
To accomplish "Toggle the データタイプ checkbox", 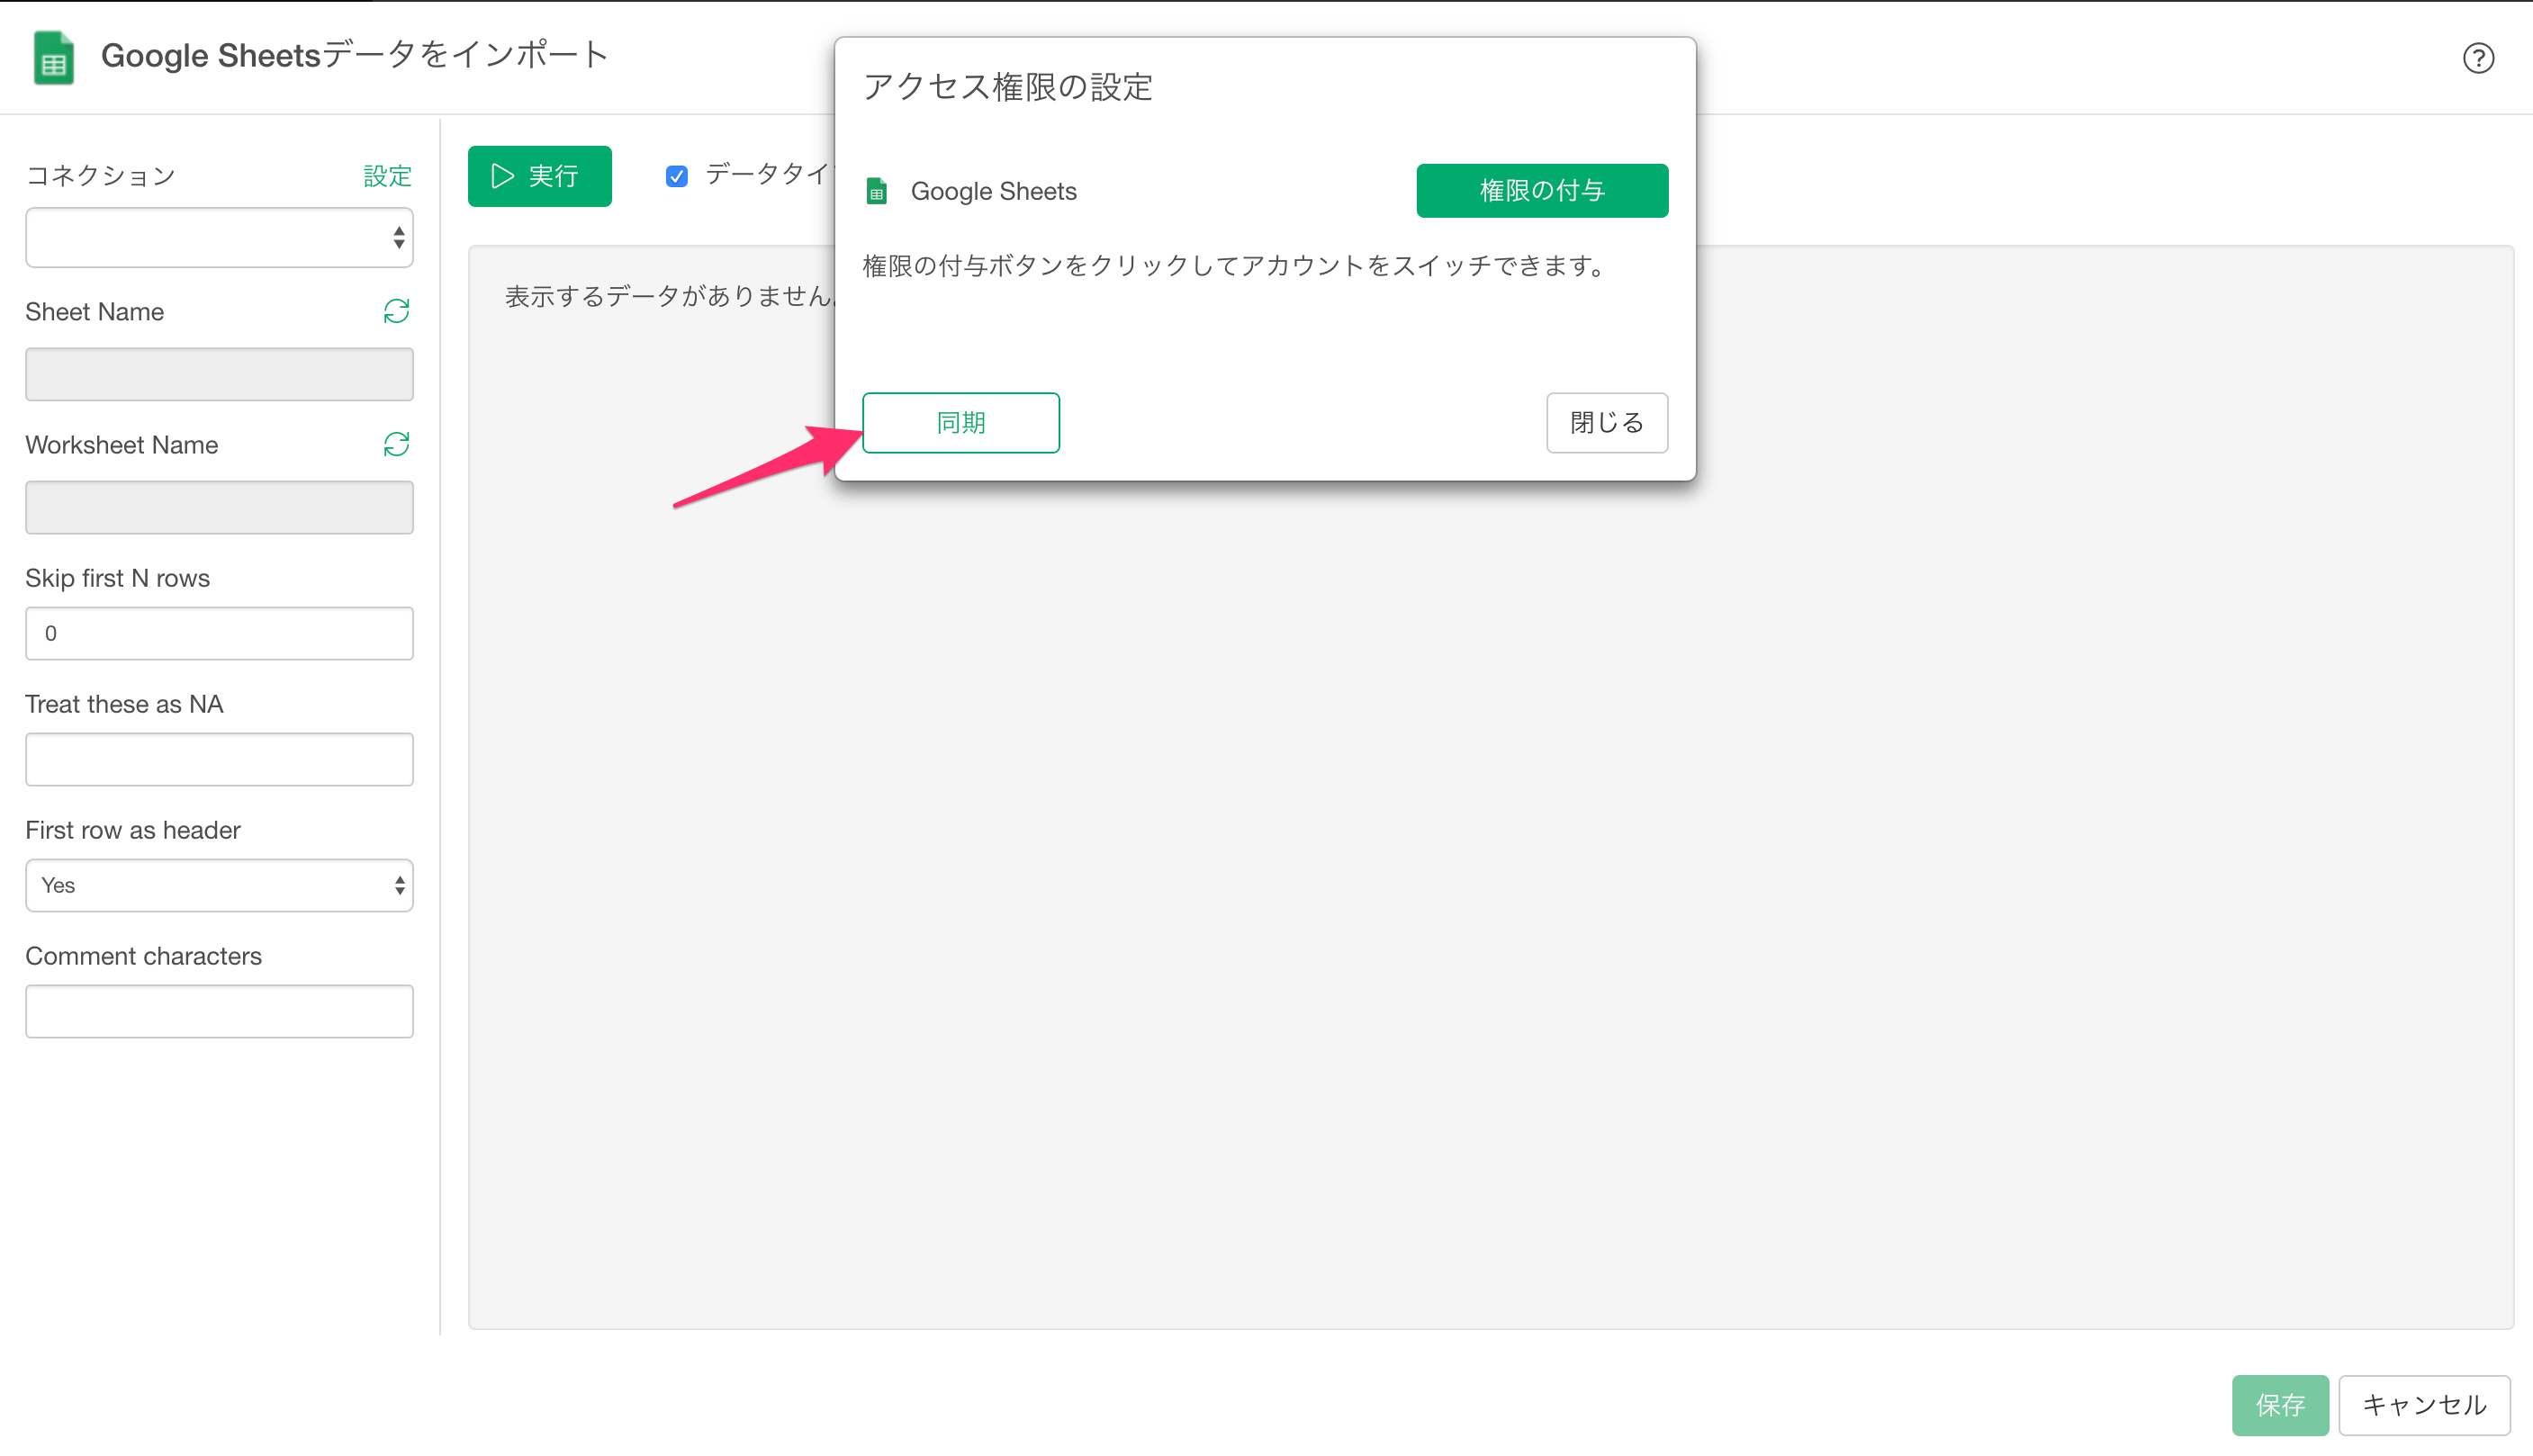I will tap(677, 177).
